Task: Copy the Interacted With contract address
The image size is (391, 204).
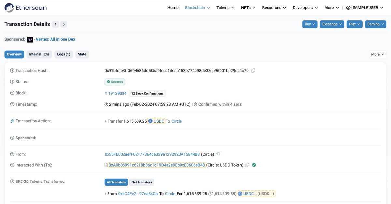Action: coord(247,165)
